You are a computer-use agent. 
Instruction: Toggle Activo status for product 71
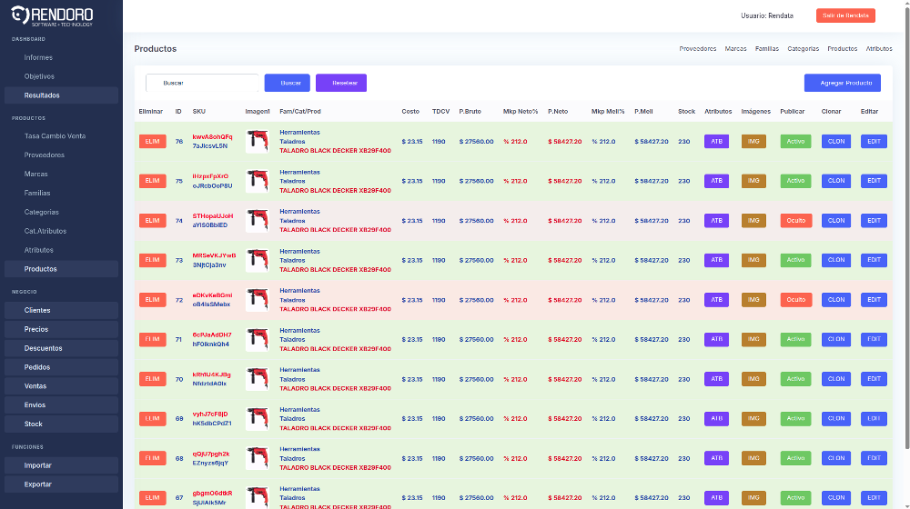[x=795, y=339]
